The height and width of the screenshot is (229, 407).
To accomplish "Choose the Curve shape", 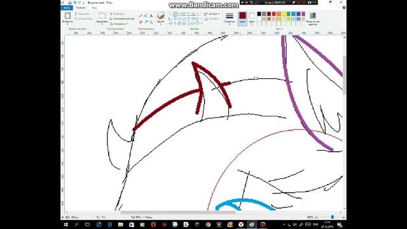I will [175, 14].
